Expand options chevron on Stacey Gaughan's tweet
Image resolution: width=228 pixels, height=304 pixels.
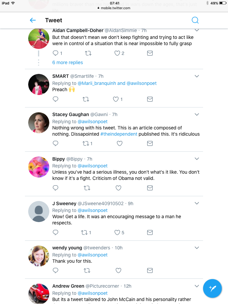(x=197, y=115)
